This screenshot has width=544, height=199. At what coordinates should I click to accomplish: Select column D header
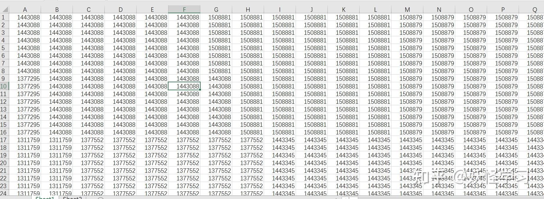(x=120, y=9)
